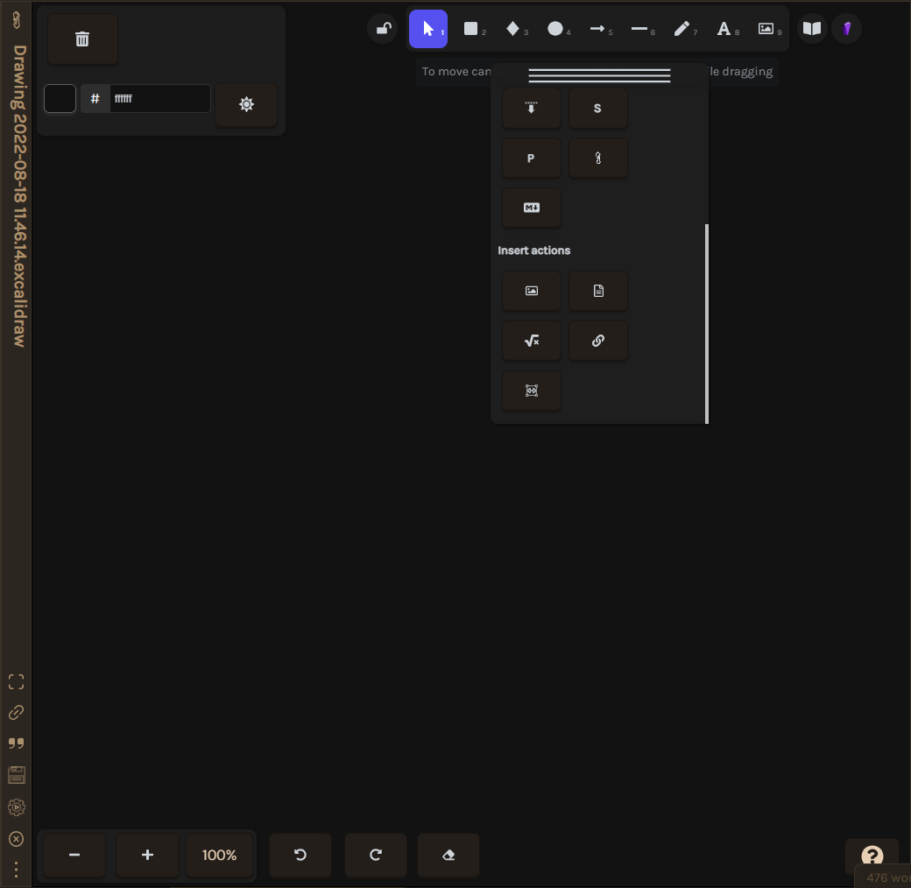Open the help menu
Image resolution: width=911 pixels, height=888 pixels.
pyautogui.click(x=872, y=856)
